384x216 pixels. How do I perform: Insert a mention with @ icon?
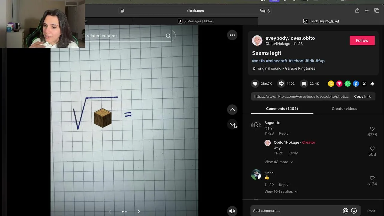345,211
